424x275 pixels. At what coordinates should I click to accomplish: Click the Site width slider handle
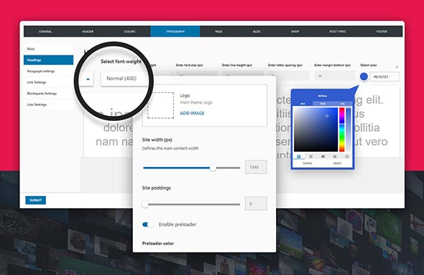tap(213, 168)
